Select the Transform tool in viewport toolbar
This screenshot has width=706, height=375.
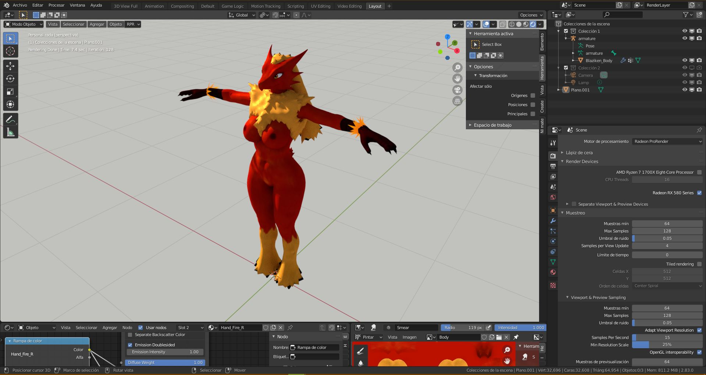pyautogui.click(x=10, y=105)
